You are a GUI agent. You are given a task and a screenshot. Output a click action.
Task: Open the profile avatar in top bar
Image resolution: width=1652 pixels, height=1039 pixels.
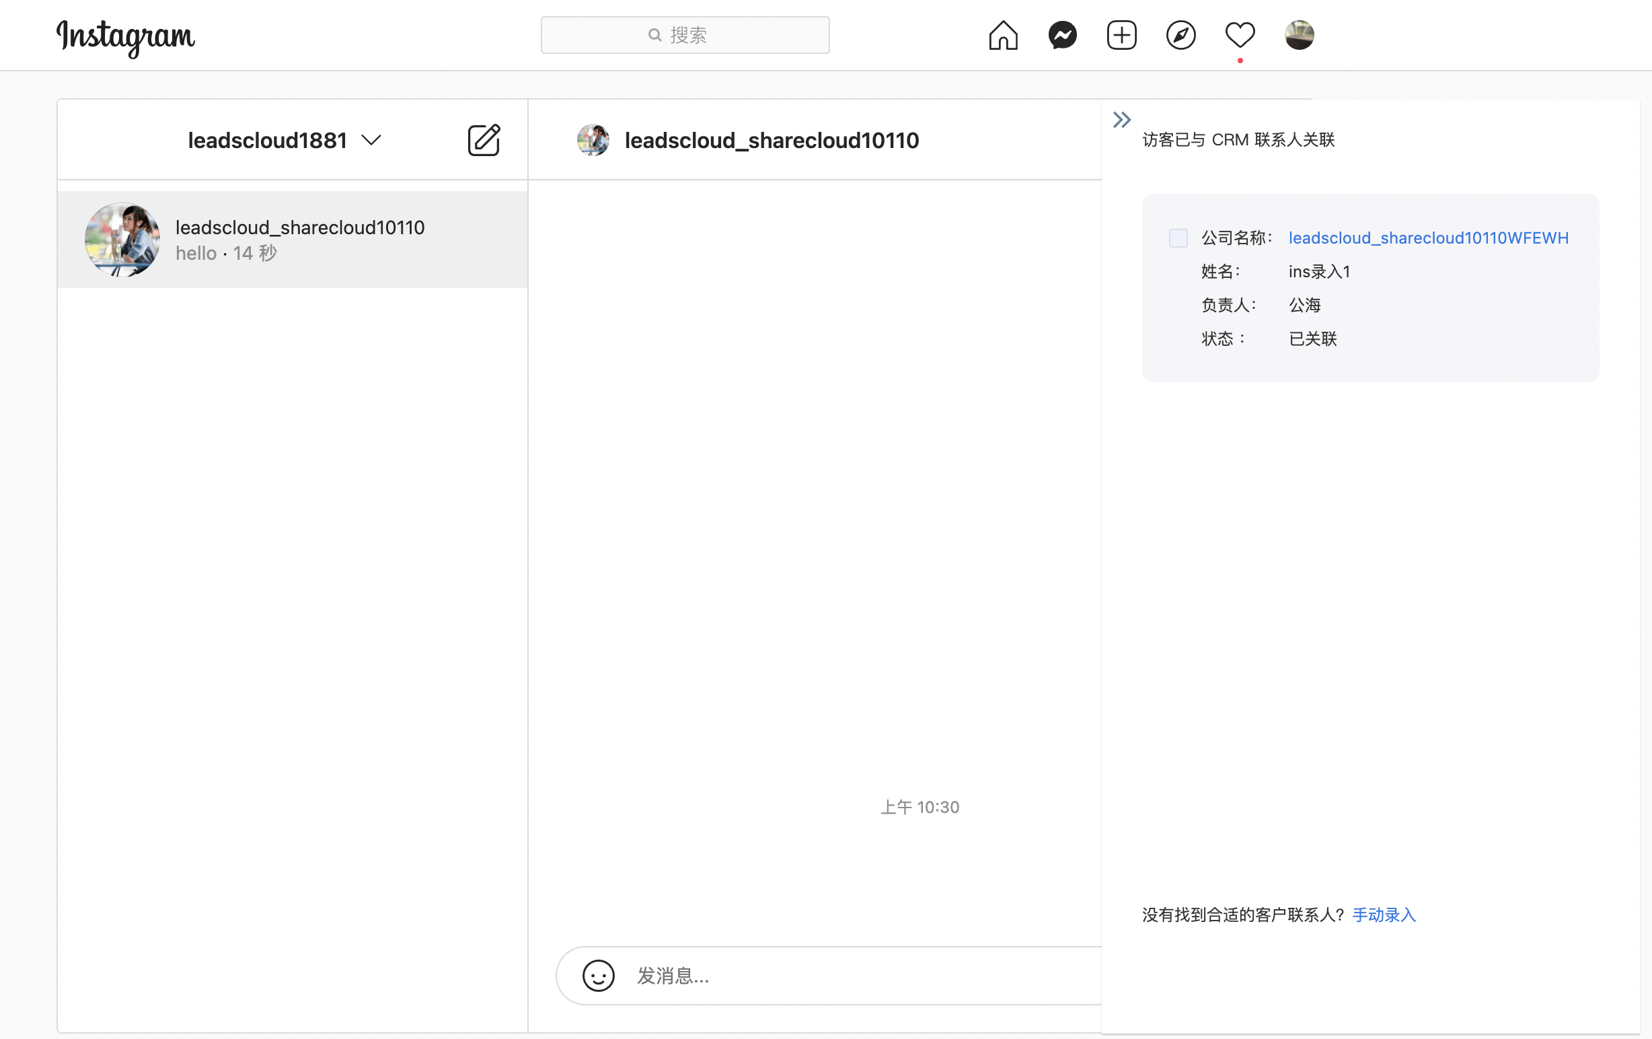click(1299, 35)
